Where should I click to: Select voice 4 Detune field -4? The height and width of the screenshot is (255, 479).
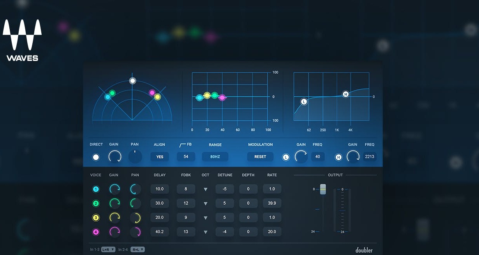point(225,232)
